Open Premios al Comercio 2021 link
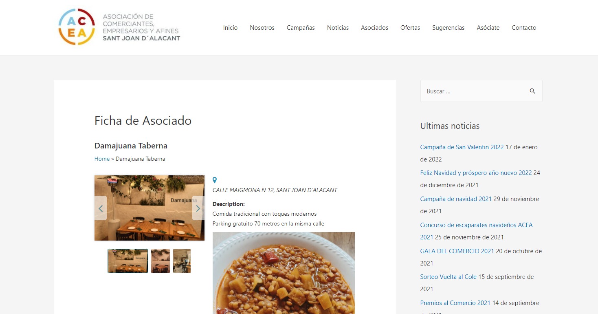The width and height of the screenshot is (598, 314). 455,303
